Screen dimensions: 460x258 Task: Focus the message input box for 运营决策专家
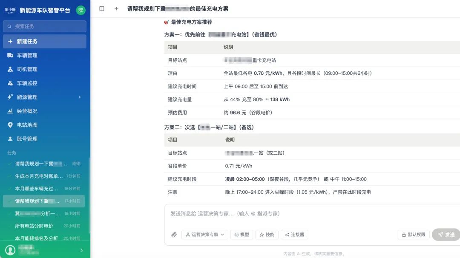[x=312, y=214]
